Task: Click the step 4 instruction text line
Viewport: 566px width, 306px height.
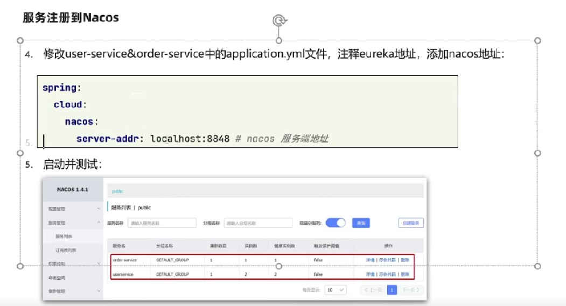Action: point(274,54)
